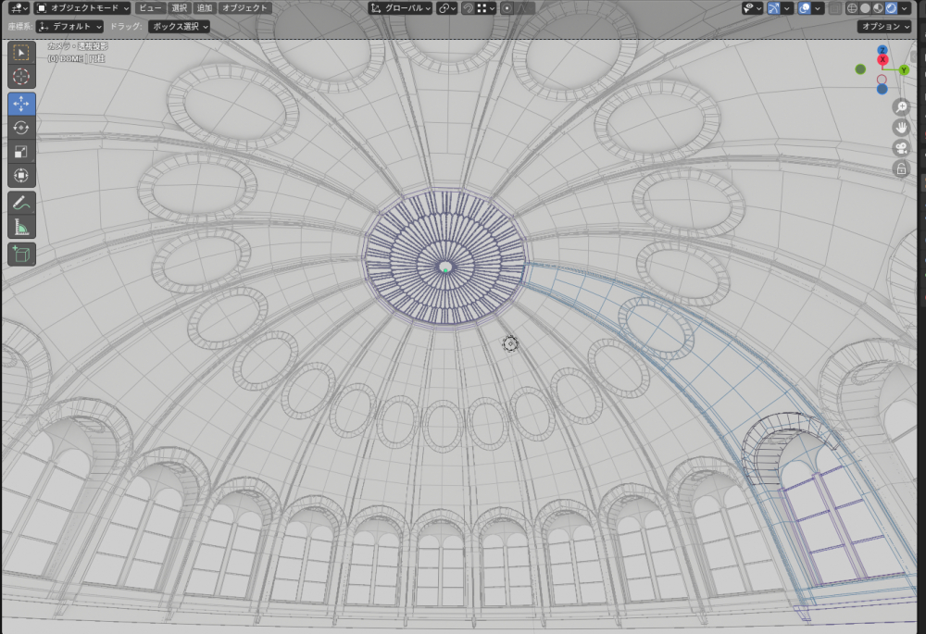The image size is (926, 634).
Task: Click the camera-to-view lock padlock icon
Action: click(x=901, y=169)
